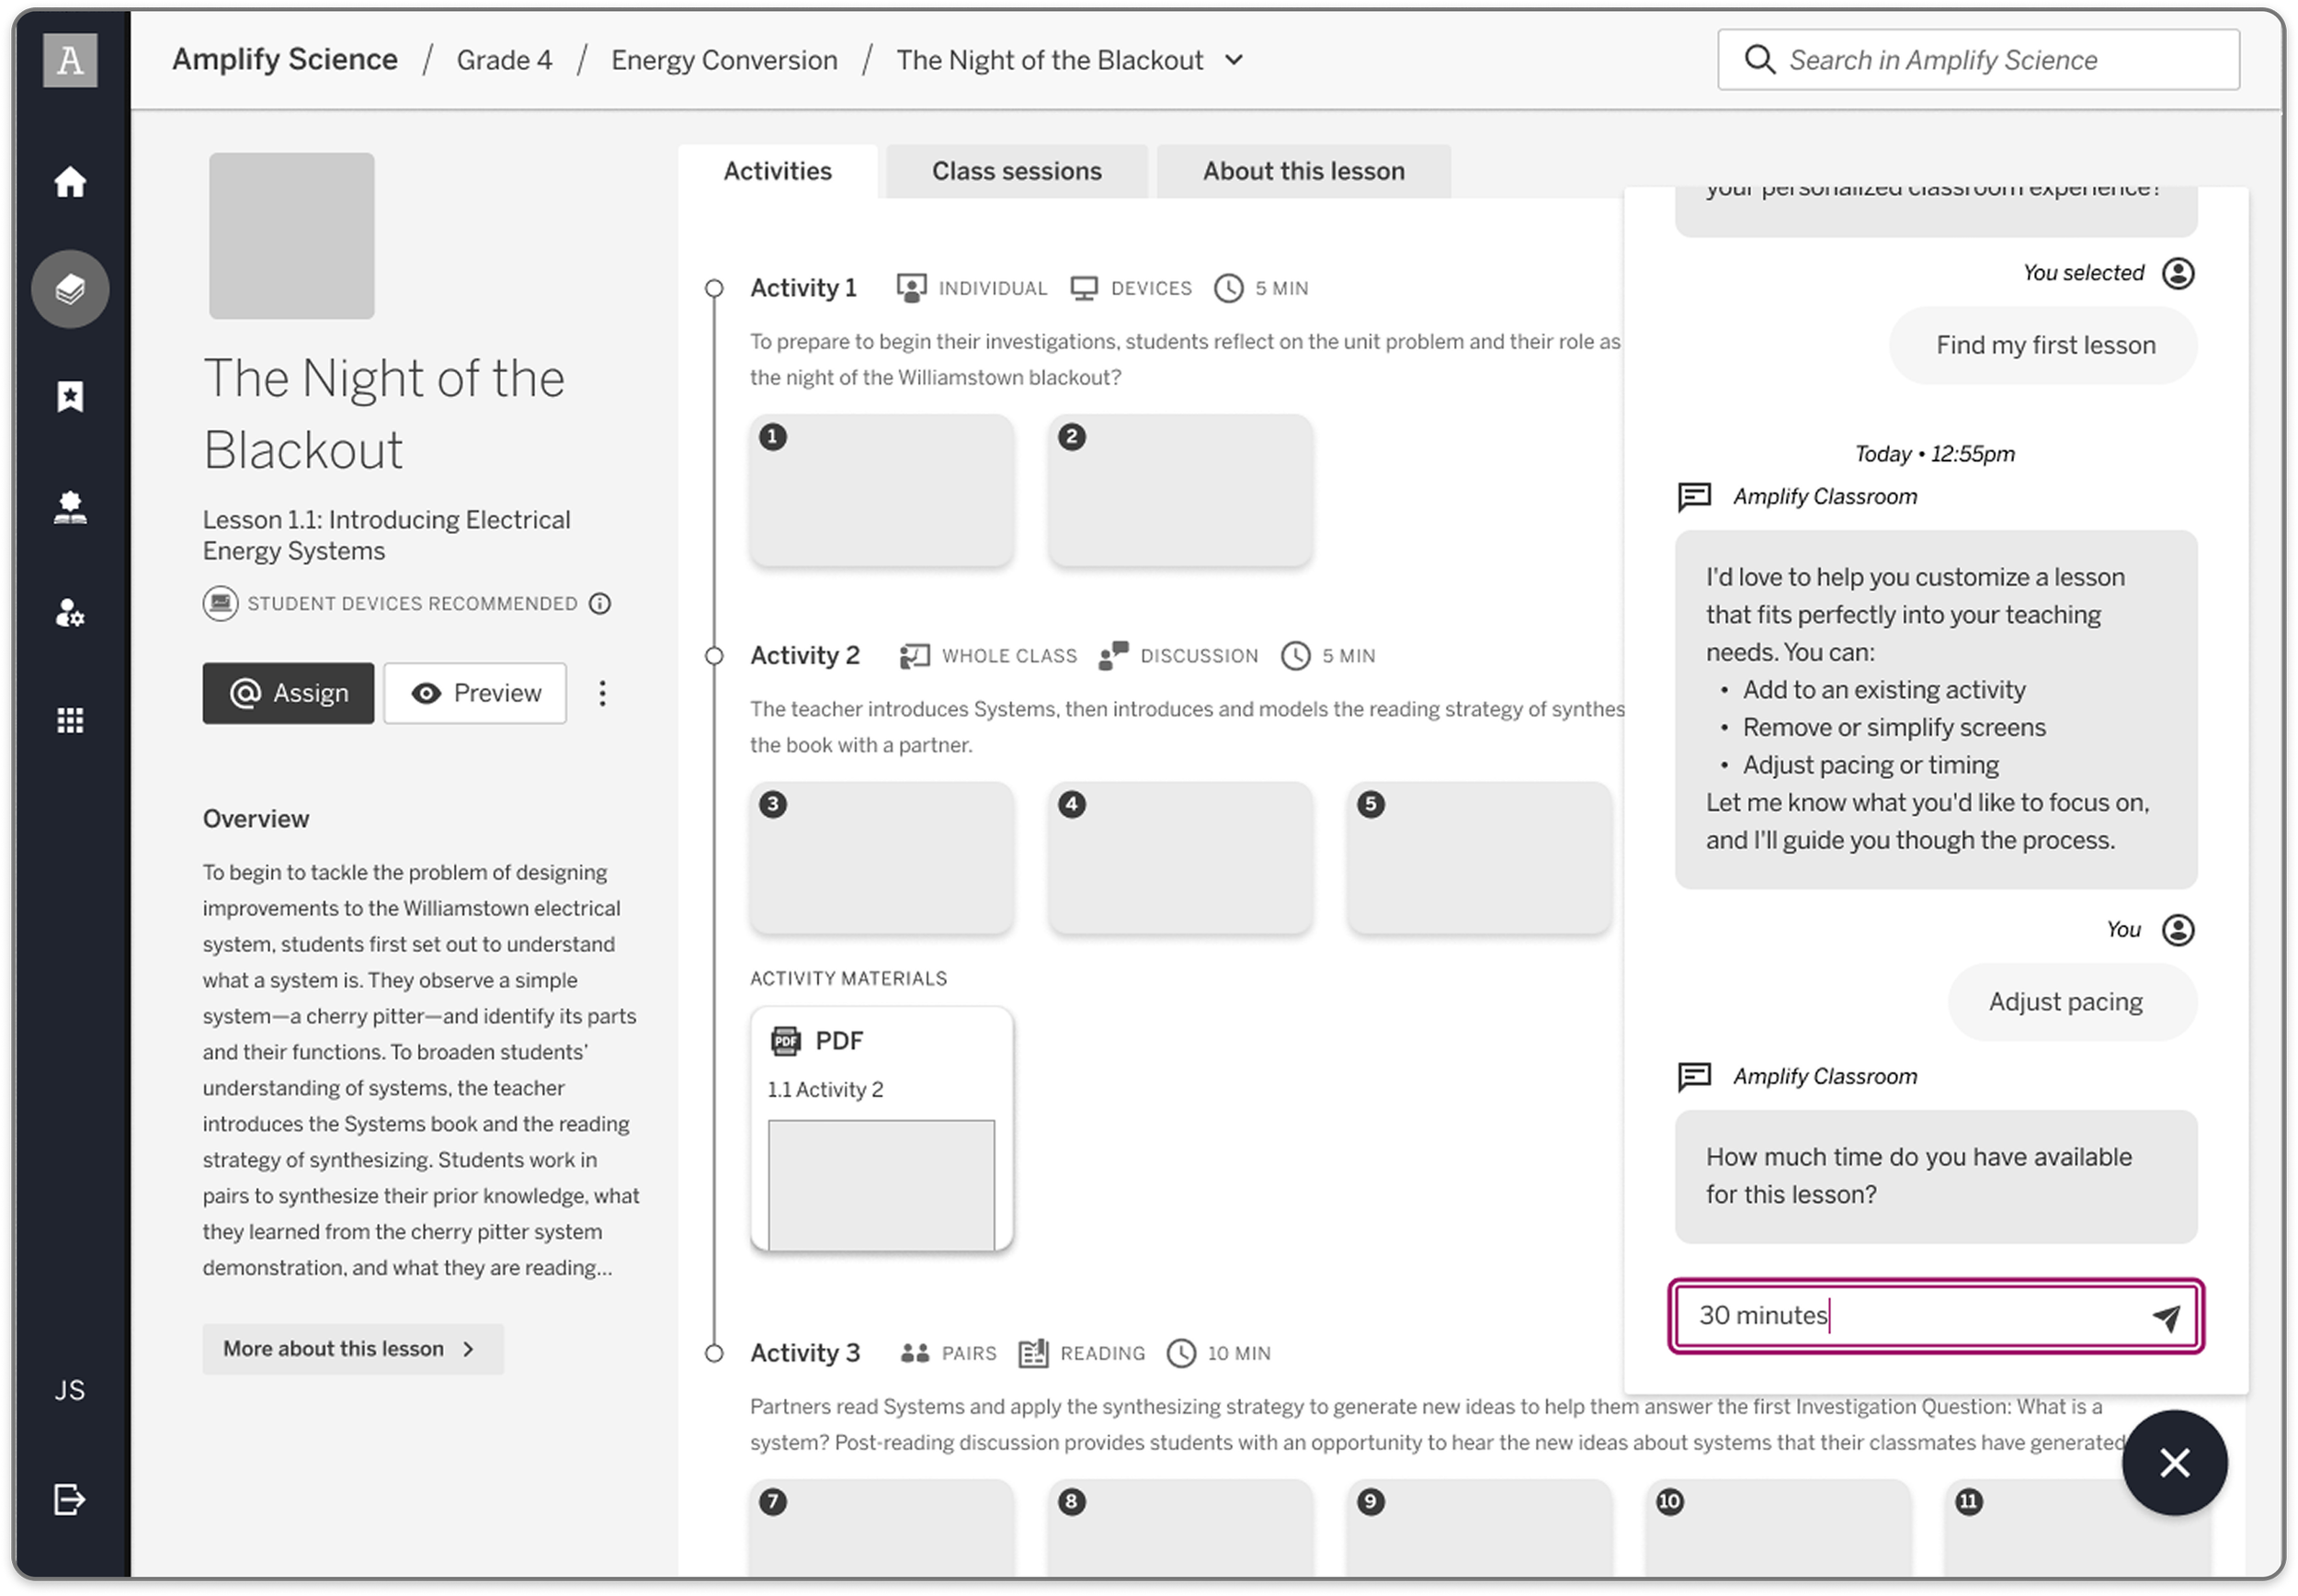
Task: Click the Activity 1 Individual icon
Action: coord(912,288)
